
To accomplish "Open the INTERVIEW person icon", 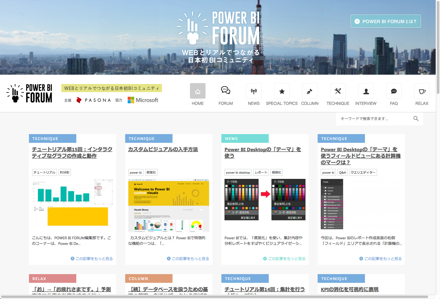I will (366, 91).
